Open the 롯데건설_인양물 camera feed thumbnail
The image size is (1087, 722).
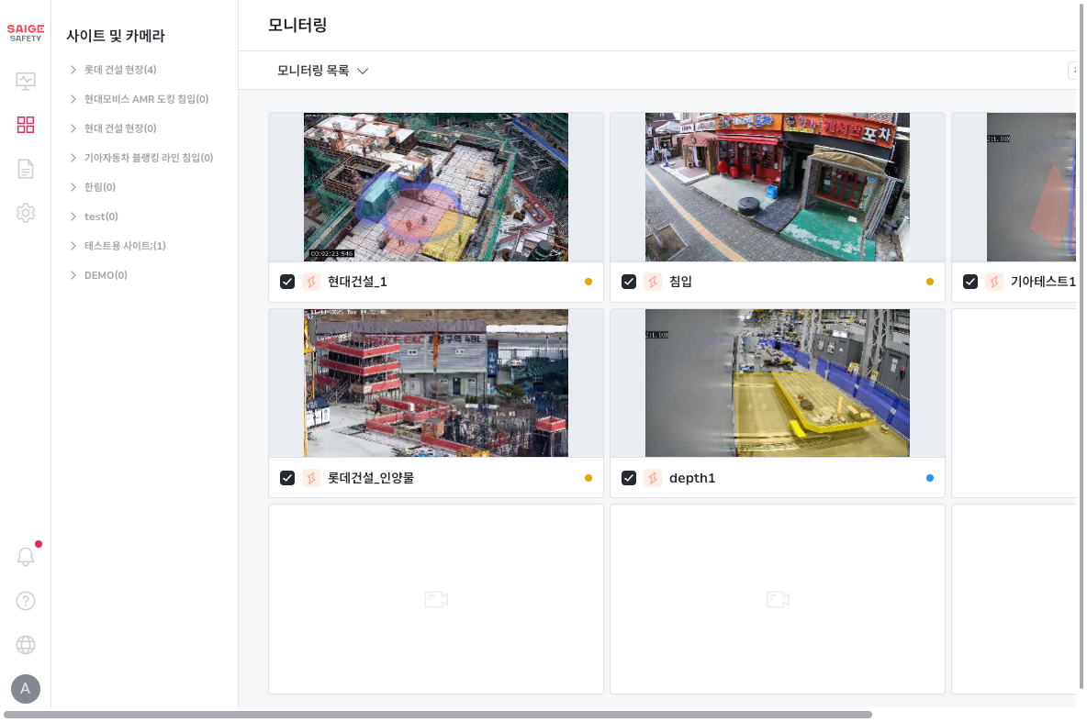pos(436,383)
